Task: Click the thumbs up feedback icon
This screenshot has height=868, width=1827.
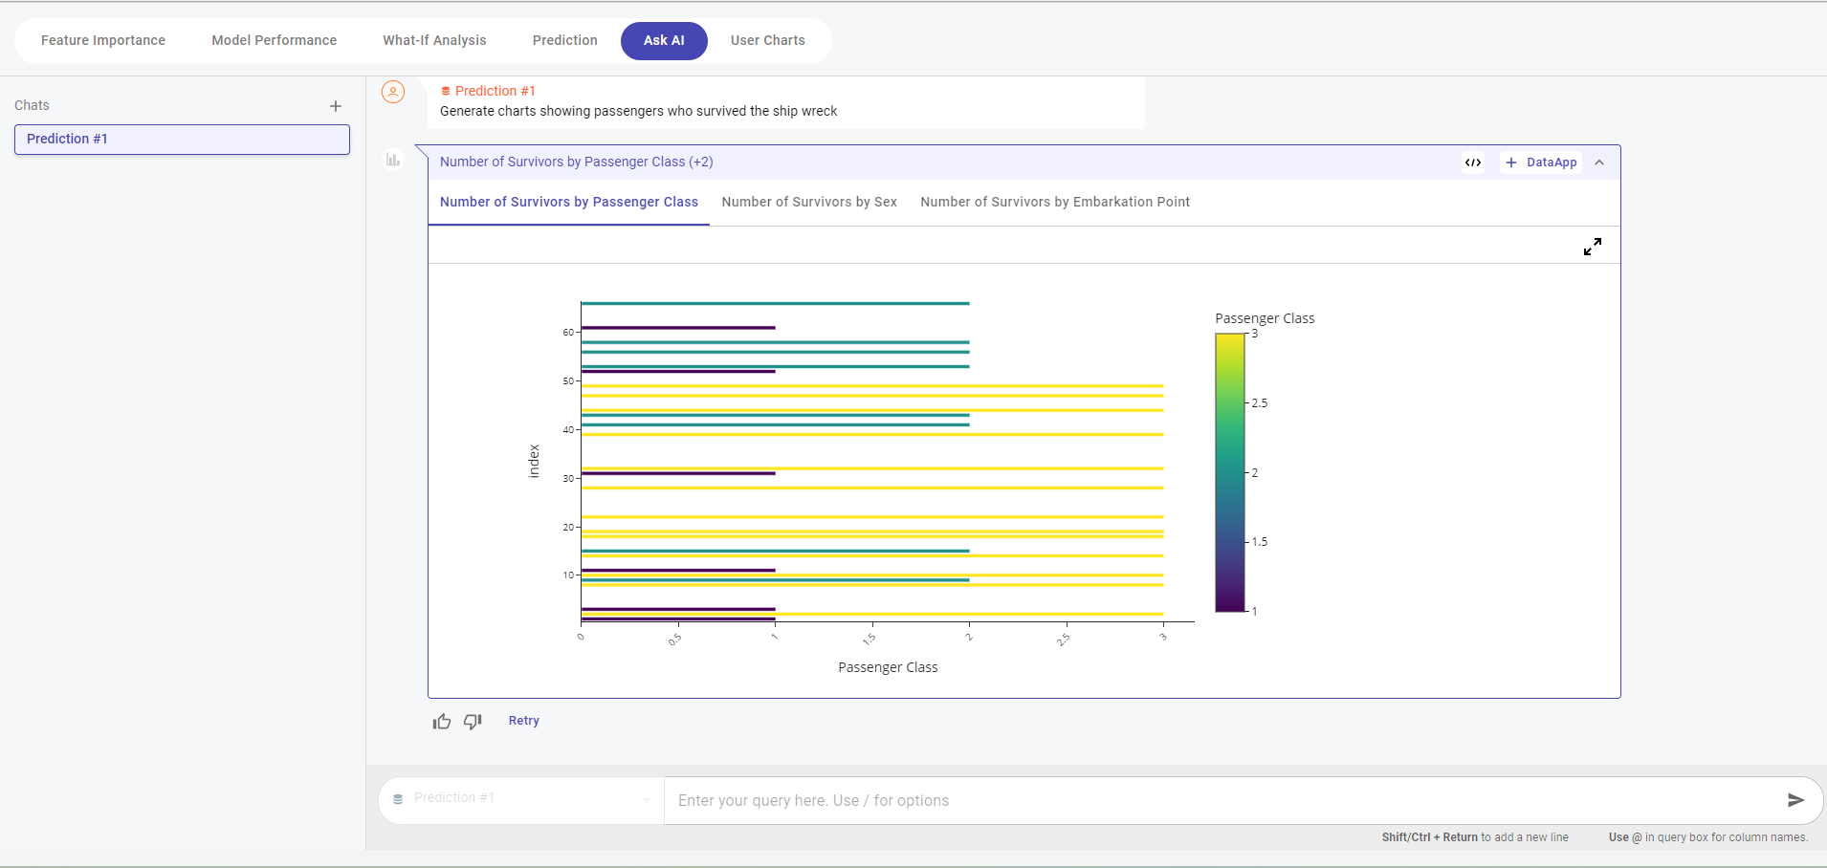Action: tap(441, 722)
